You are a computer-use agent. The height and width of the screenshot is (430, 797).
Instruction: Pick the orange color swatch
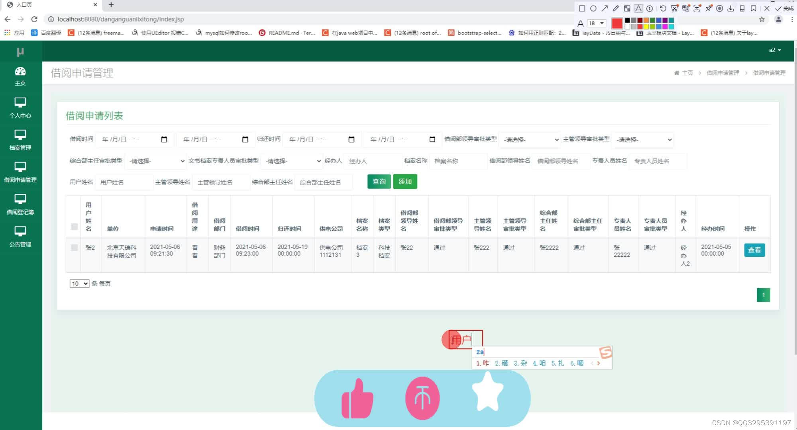(x=646, y=20)
